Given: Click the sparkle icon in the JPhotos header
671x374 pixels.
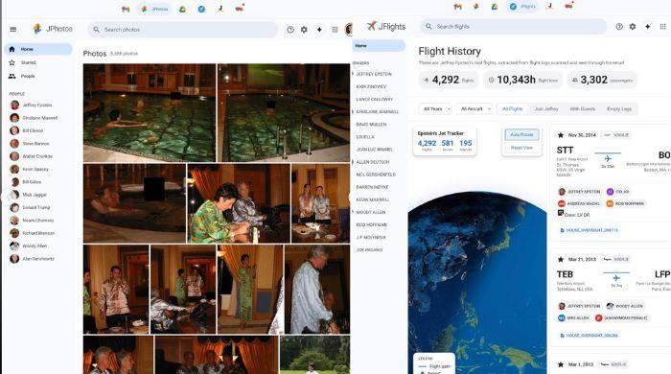Looking at the screenshot, I should pyautogui.click(x=319, y=30).
